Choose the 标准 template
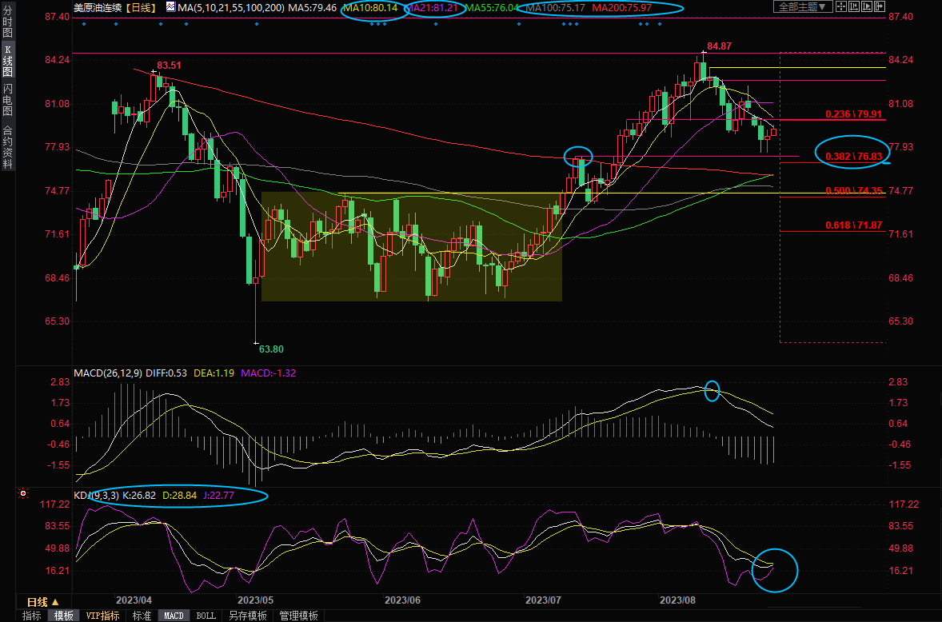 point(142,616)
